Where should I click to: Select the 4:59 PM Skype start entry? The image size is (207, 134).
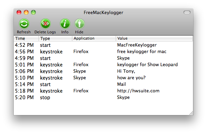coord(103,58)
